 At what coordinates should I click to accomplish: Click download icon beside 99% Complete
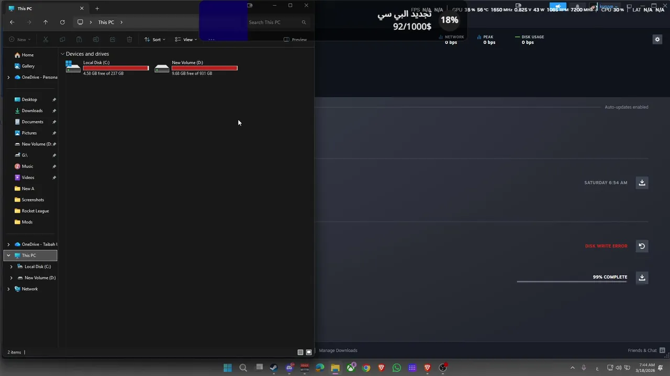[x=642, y=277]
